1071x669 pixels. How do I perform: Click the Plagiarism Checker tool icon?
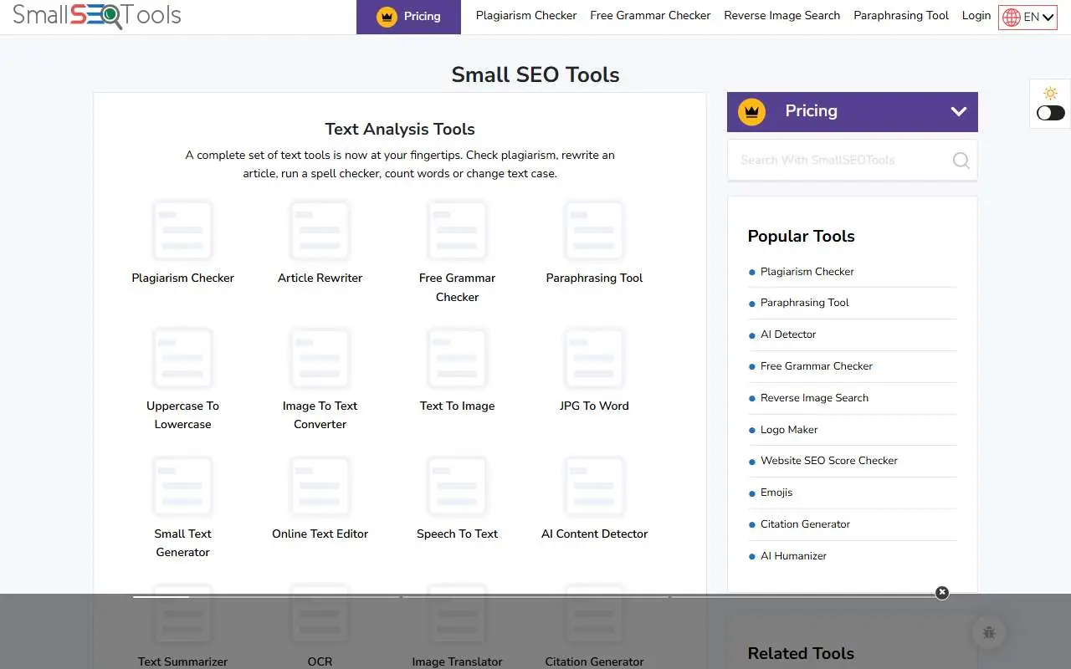point(182,230)
